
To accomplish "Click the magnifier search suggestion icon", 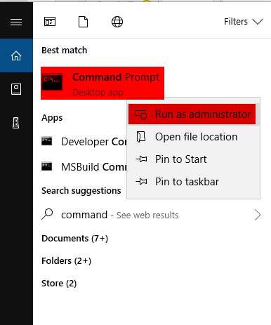I will pyautogui.click(x=47, y=214).
